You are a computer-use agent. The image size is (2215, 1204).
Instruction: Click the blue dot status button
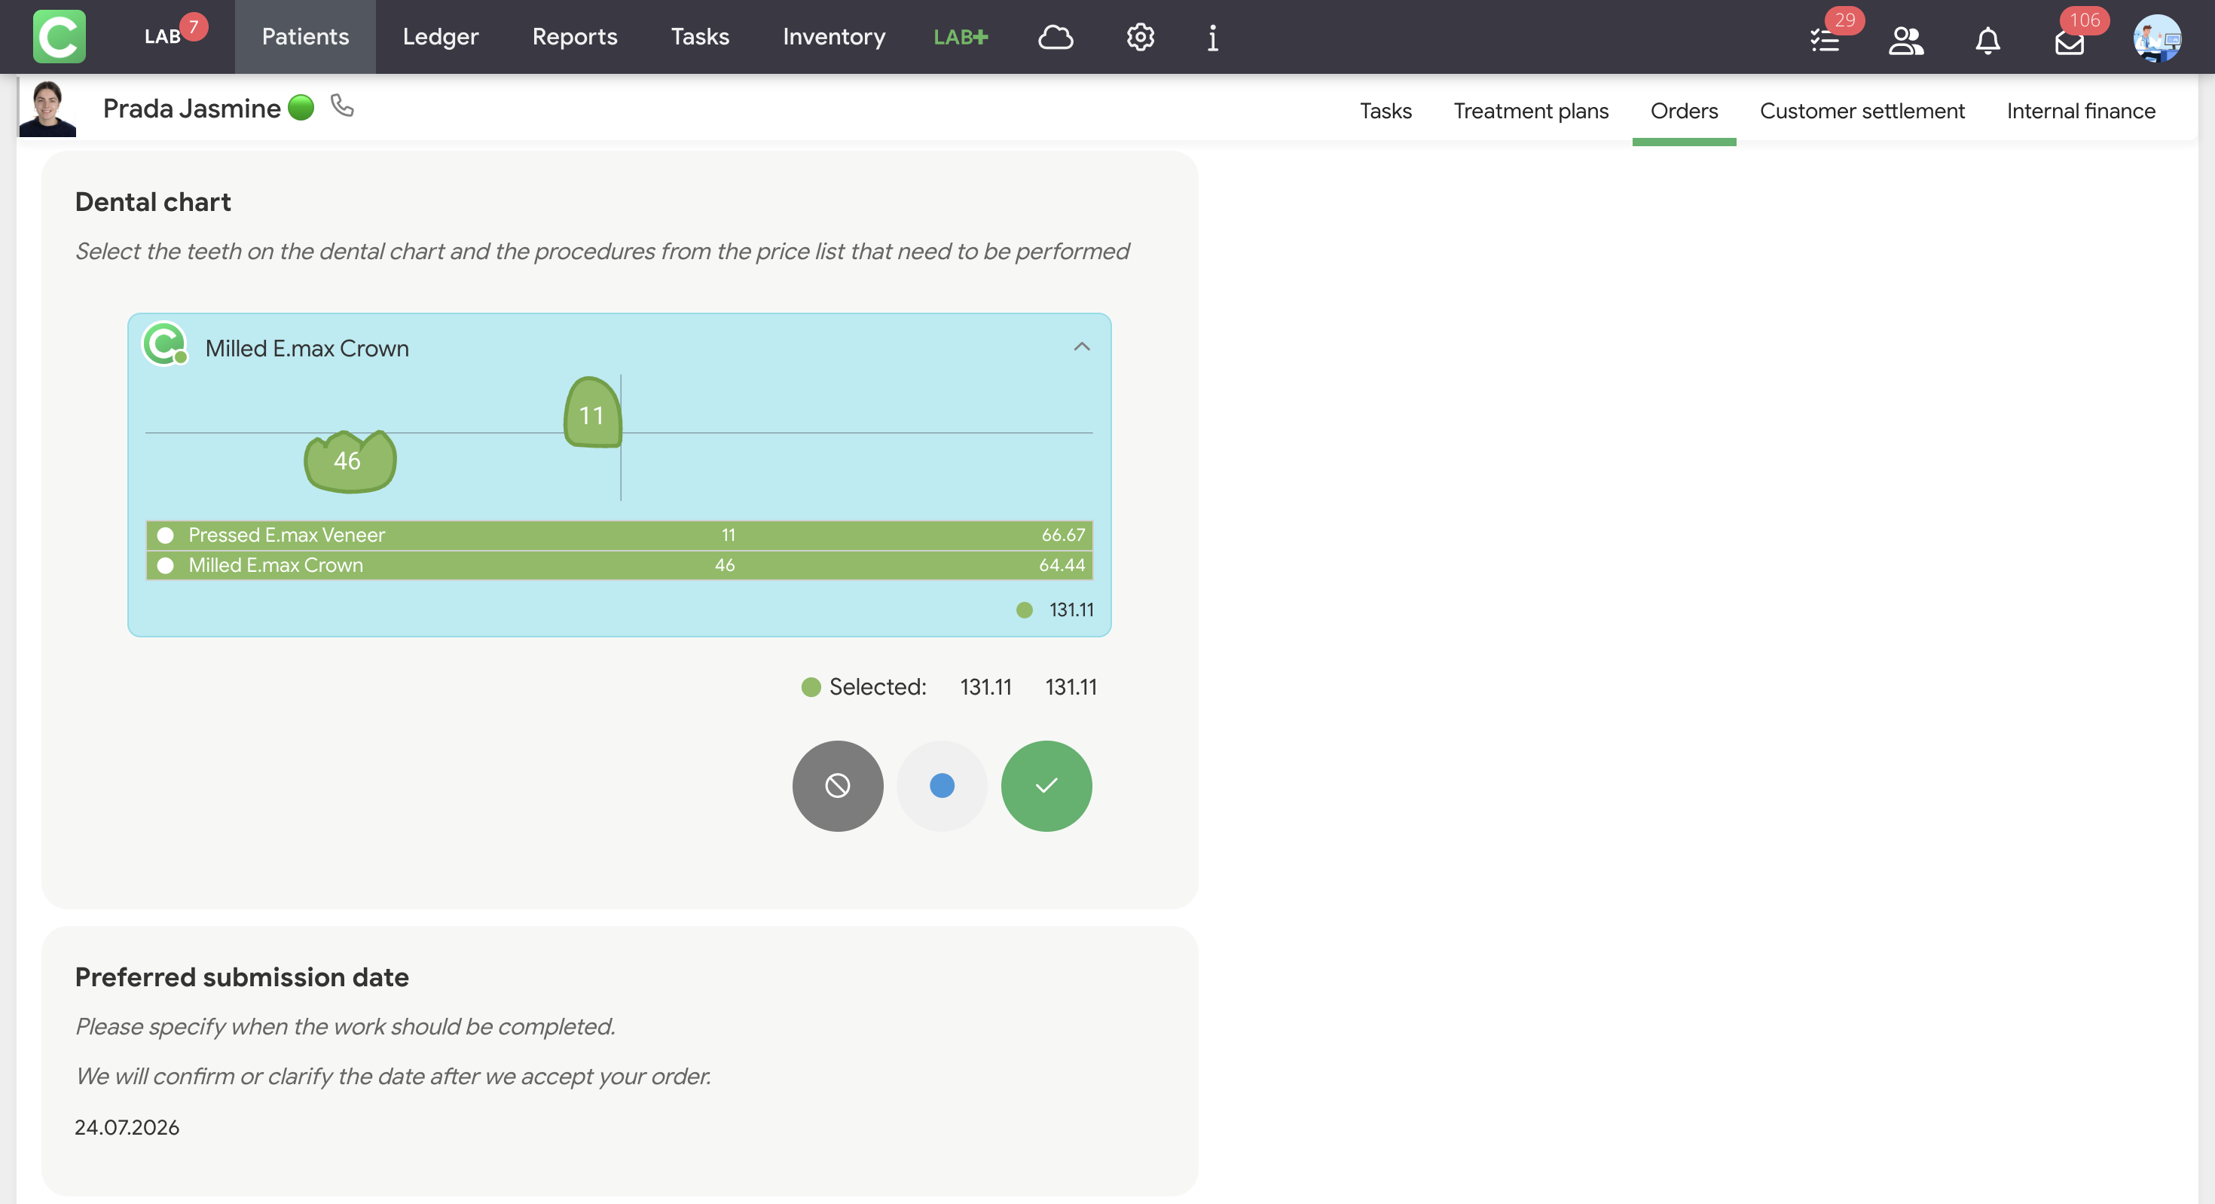[943, 786]
